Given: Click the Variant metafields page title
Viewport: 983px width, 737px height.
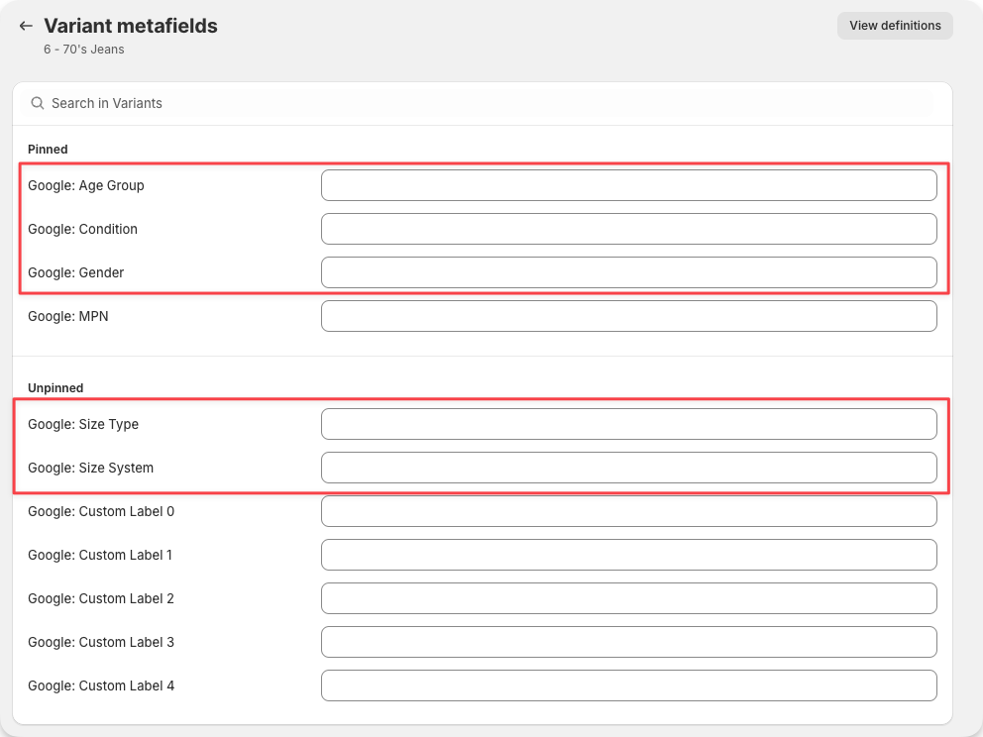Looking at the screenshot, I should pyautogui.click(x=130, y=26).
